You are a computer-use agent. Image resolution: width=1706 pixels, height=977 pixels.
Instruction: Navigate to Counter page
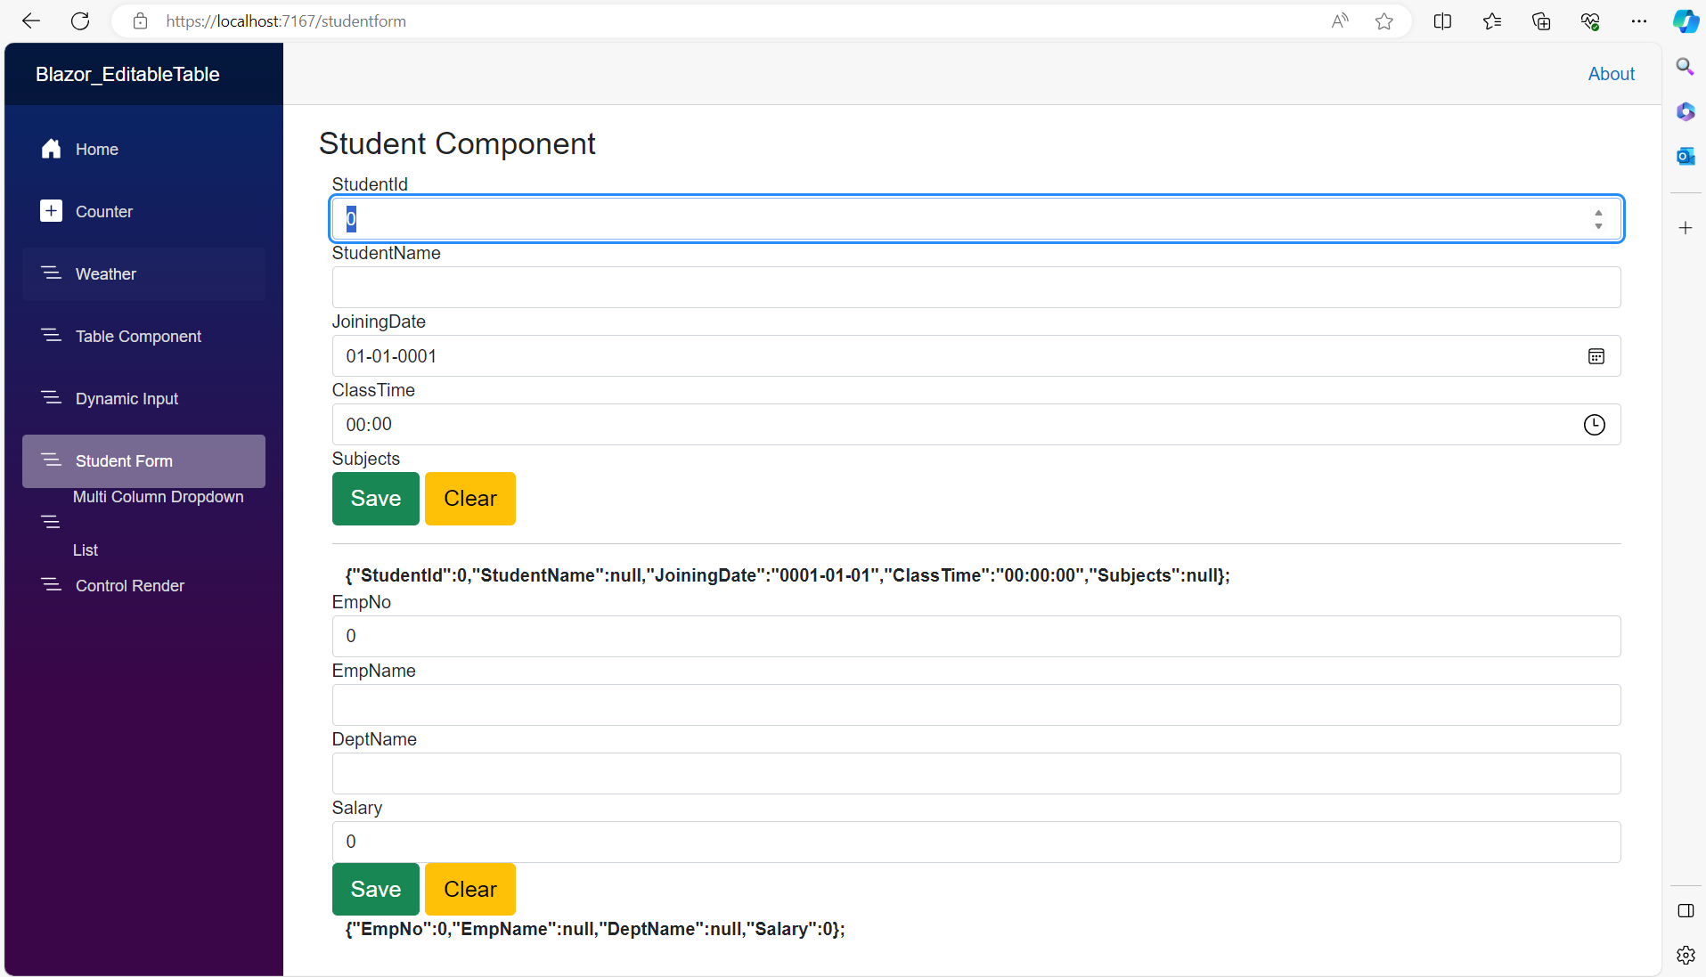pos(143,212)
